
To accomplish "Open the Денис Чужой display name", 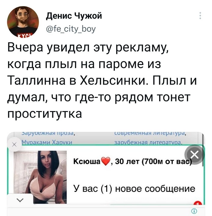I will point(74,16).
